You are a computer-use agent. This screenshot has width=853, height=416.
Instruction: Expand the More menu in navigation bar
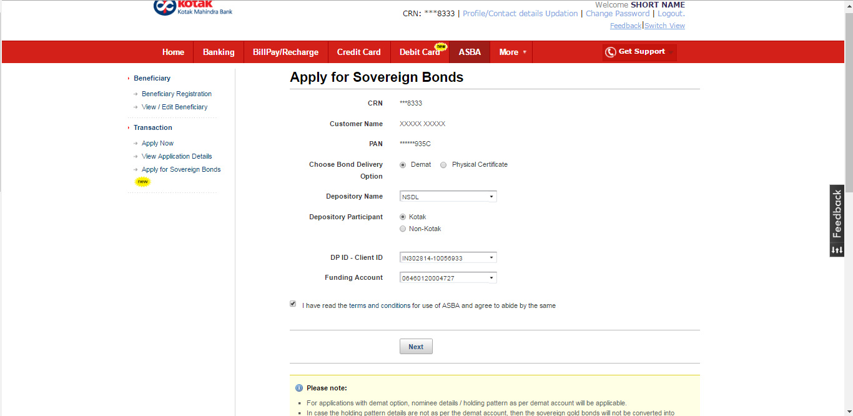[x=513, y=52]
